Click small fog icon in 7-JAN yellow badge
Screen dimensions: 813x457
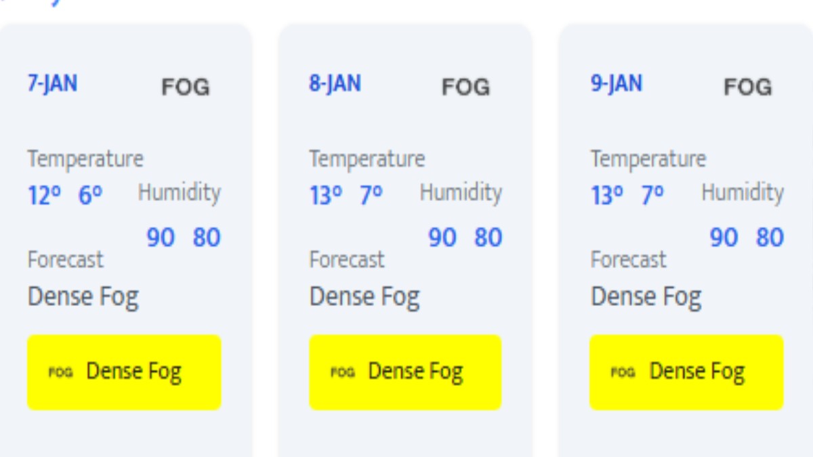pos(60,372)
